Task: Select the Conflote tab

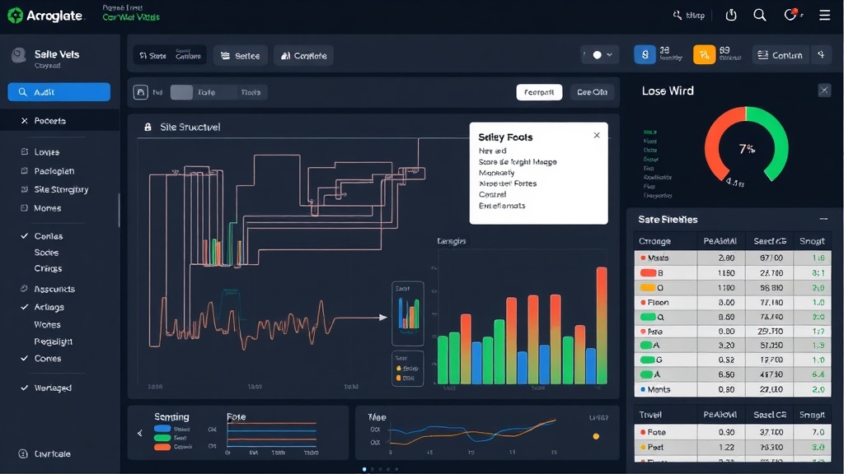Action: (303, 55)
